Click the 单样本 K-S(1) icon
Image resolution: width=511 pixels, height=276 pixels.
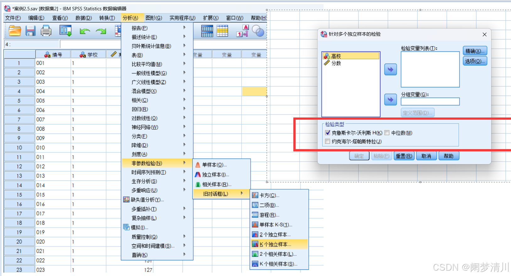[x=255, y=225]
